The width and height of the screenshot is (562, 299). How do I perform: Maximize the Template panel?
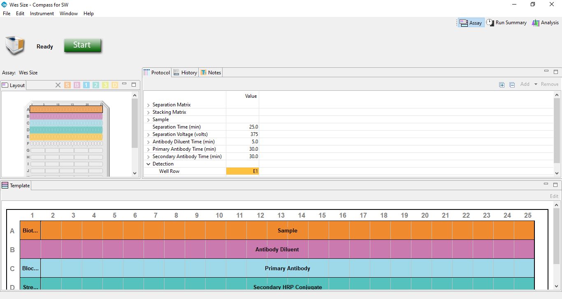pos(555,185)
